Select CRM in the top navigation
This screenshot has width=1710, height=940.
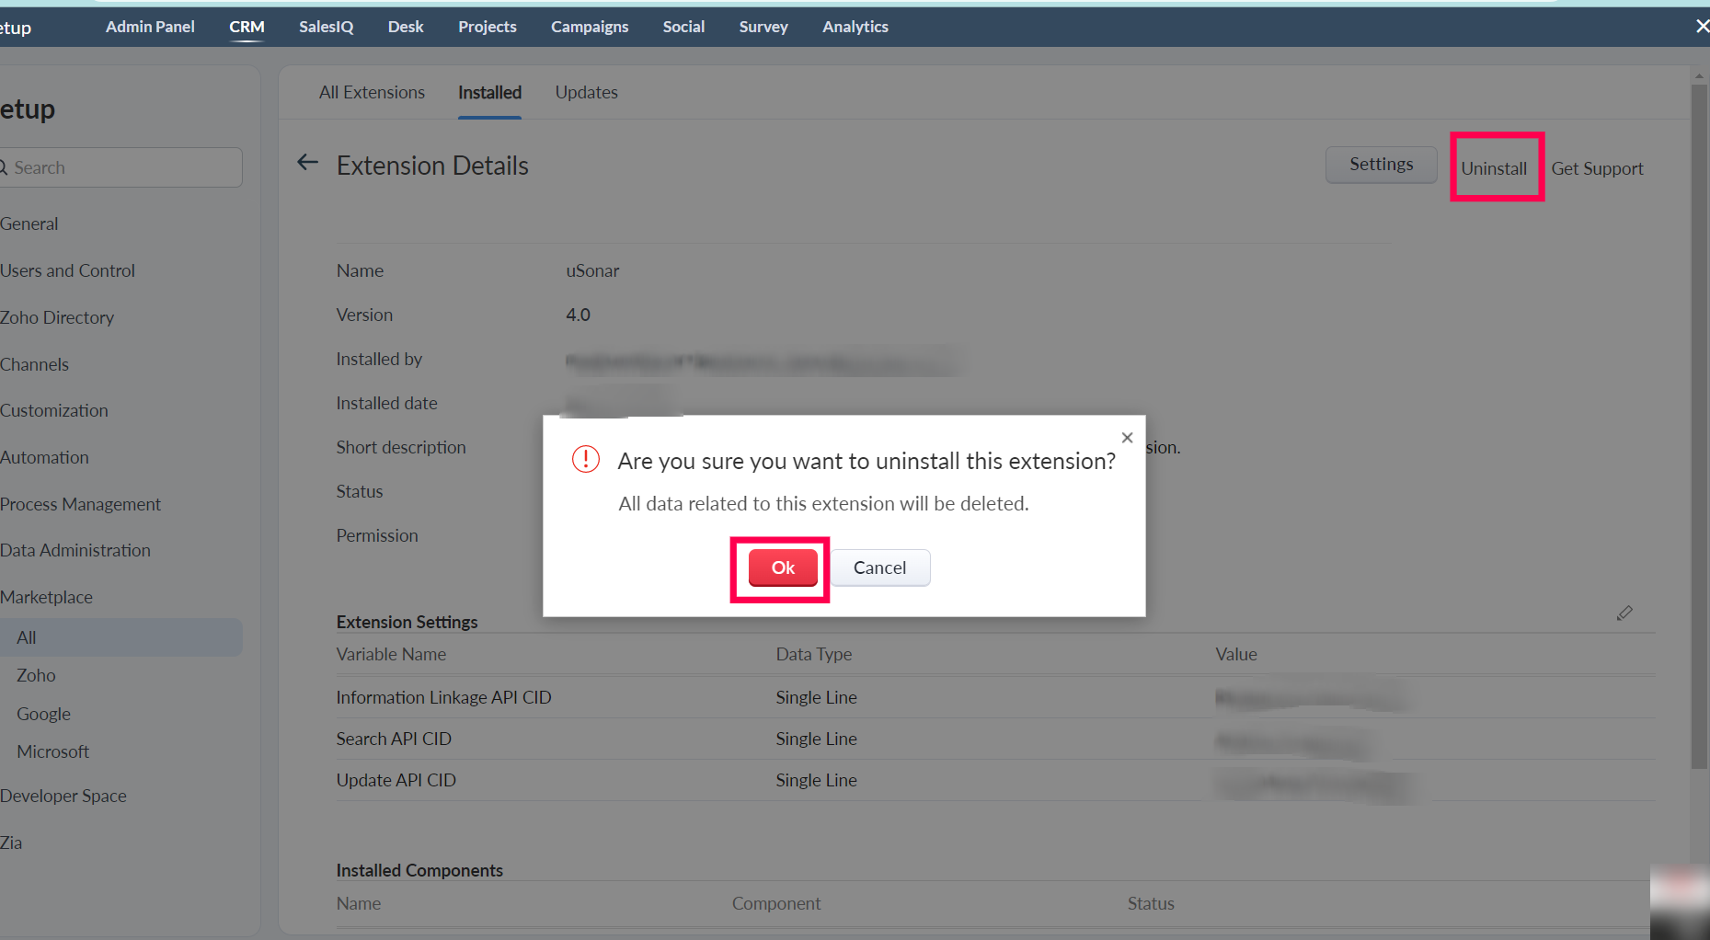(x=247, y=27)
